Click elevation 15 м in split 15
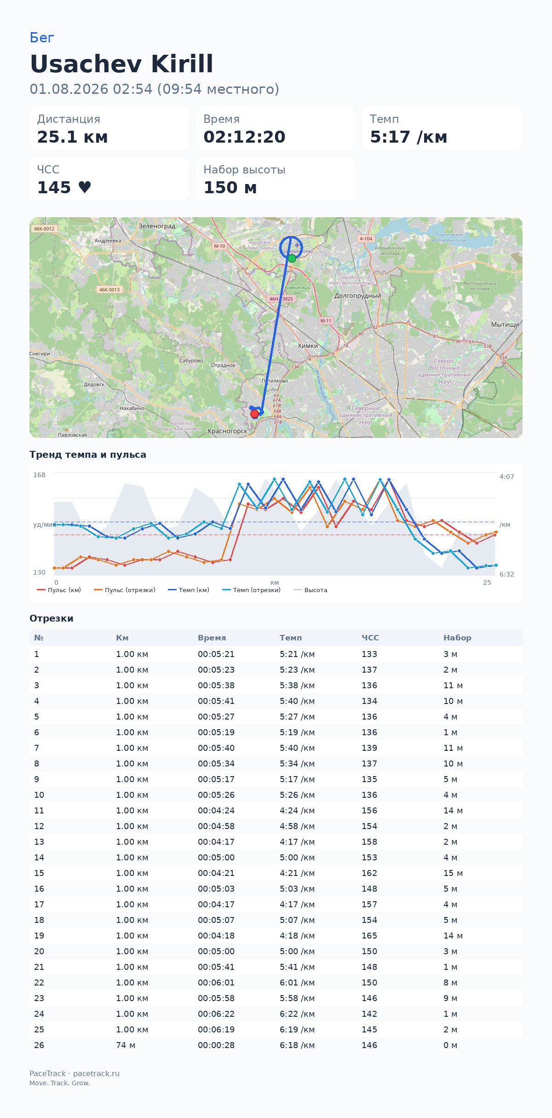This screenshot has width=552, height=1118. point(453,873)
